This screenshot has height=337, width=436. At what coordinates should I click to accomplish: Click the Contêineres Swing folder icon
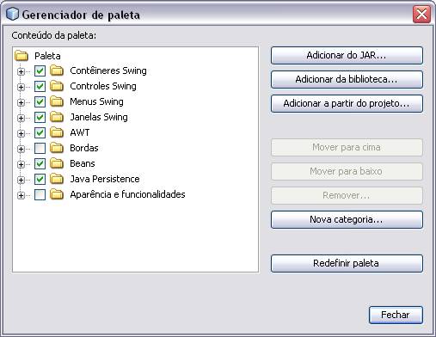pos(57,70)
